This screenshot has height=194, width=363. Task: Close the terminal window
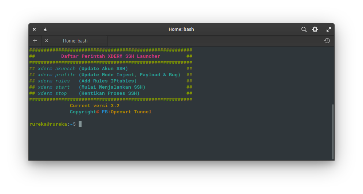34,29
